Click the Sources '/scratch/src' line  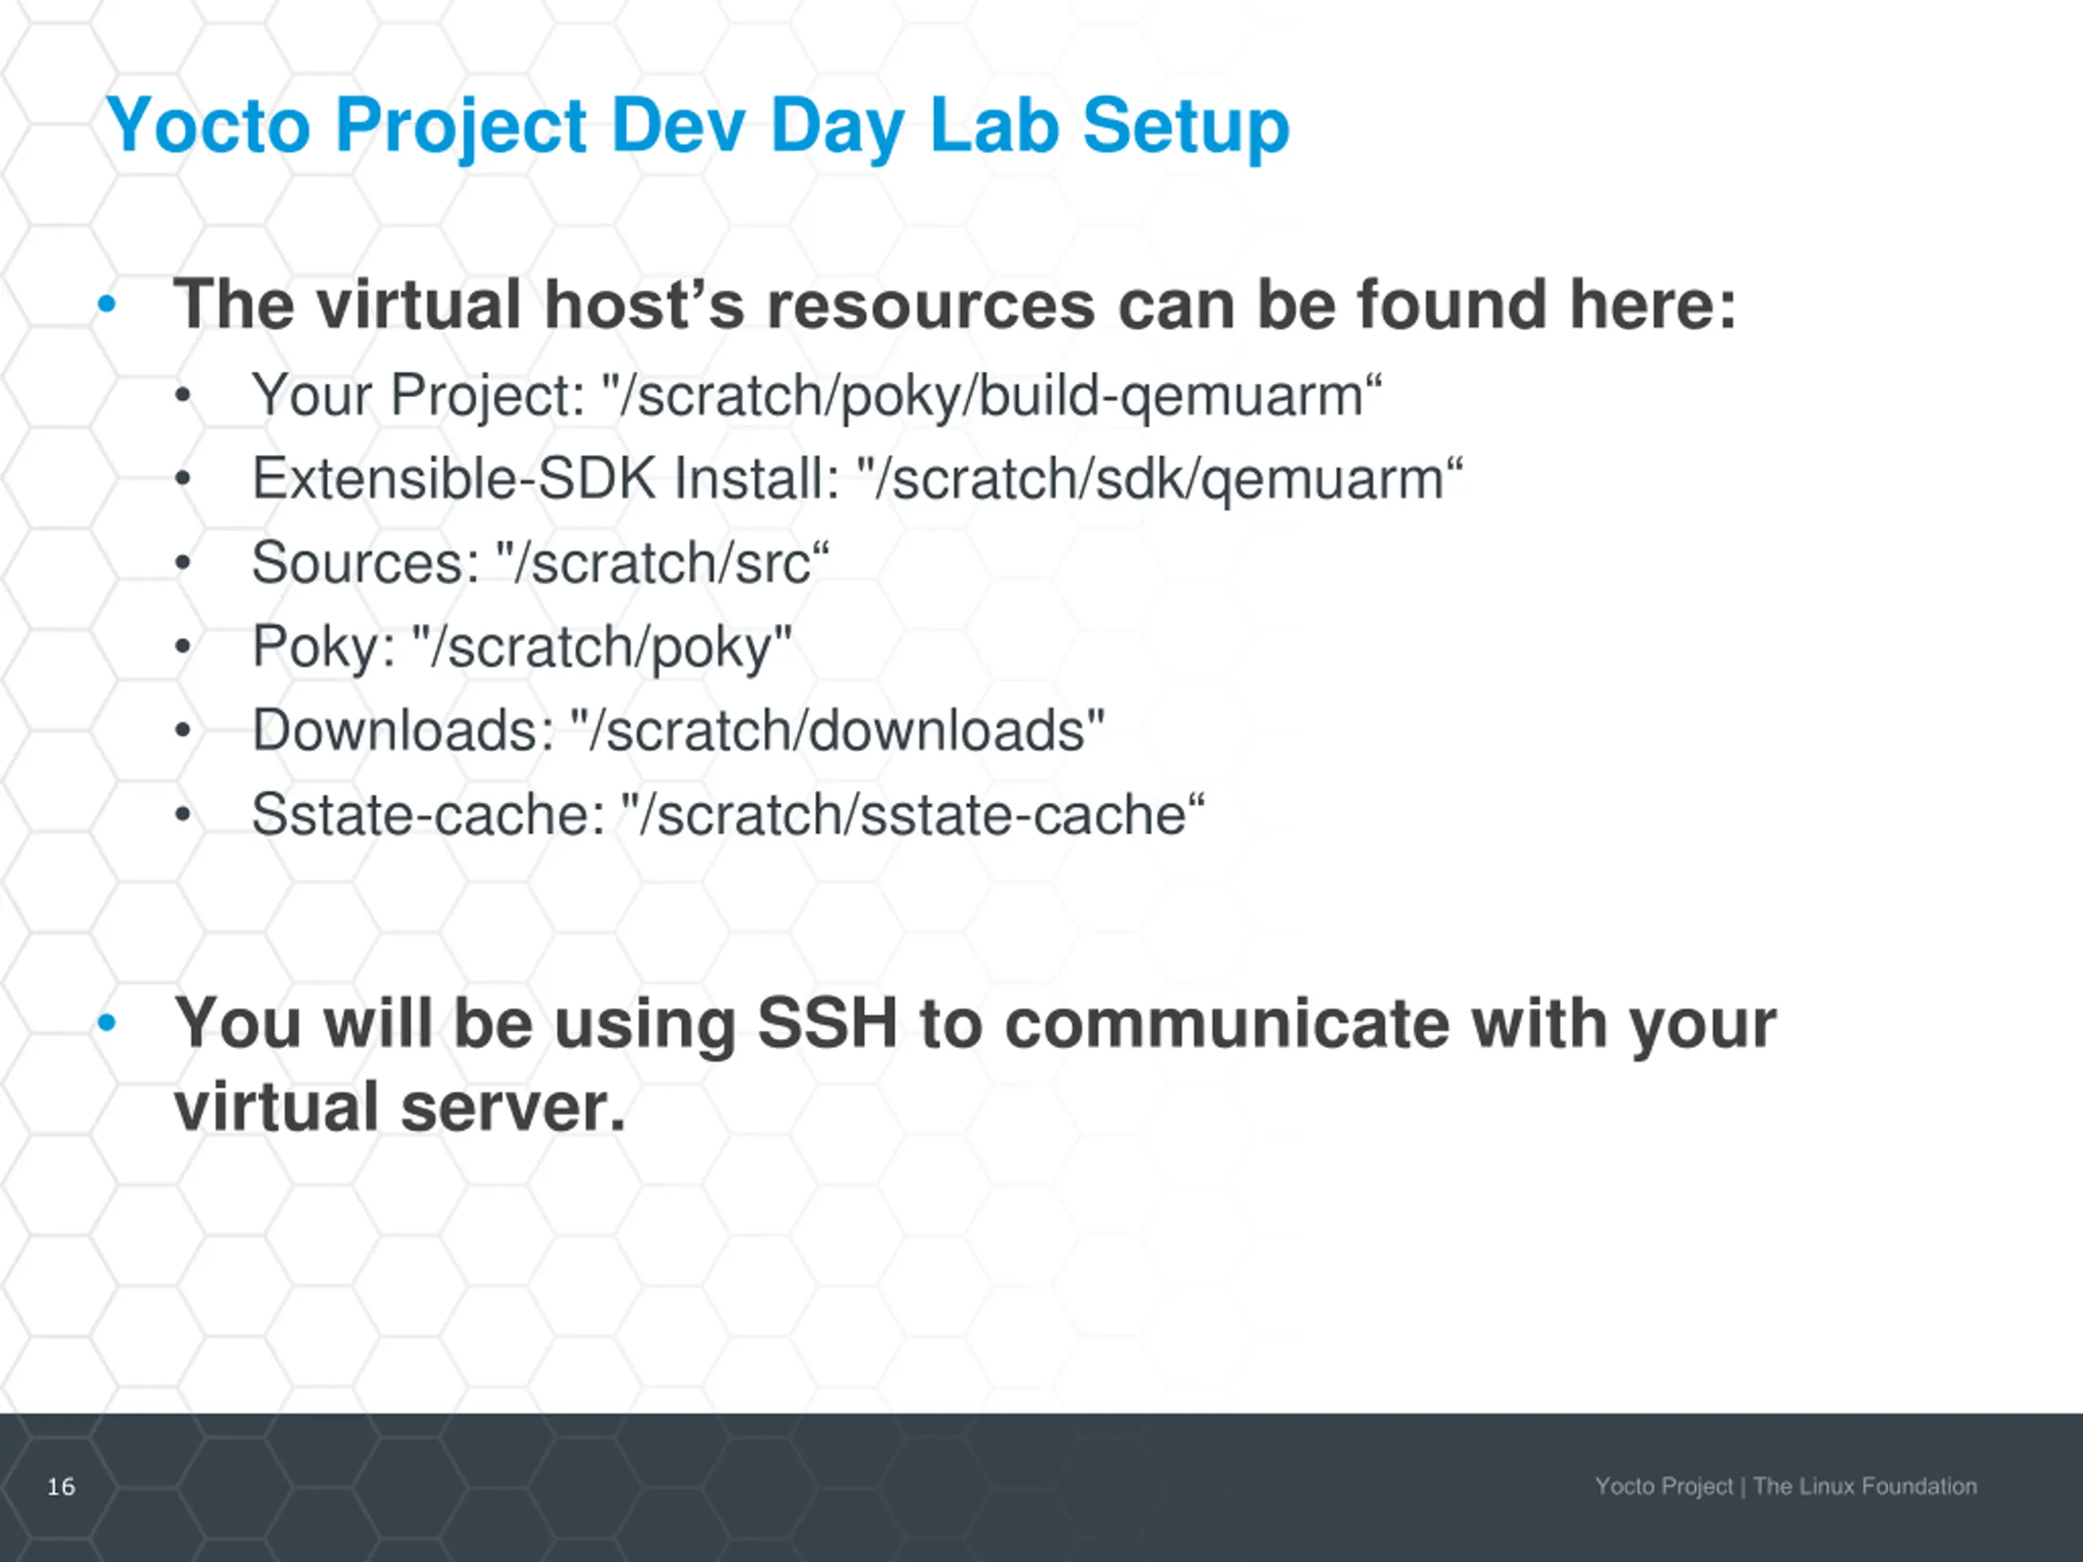[539, 563]
